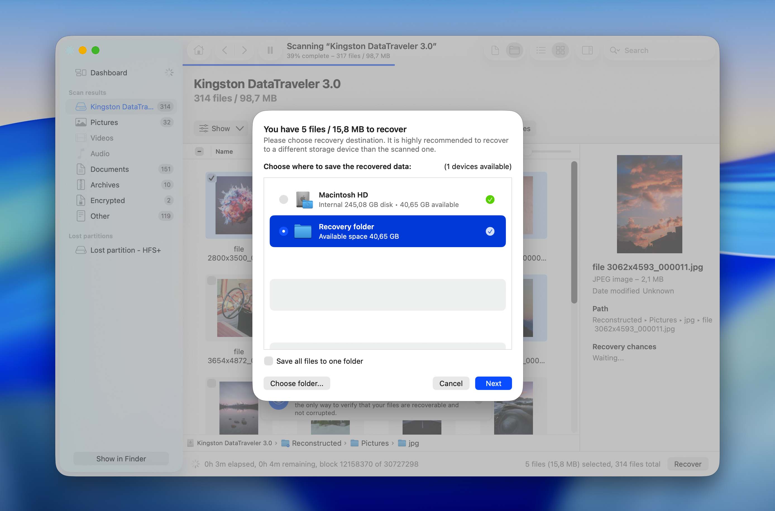
Task: Click the file list vertical scrollbar
Action: click(574, 232)
